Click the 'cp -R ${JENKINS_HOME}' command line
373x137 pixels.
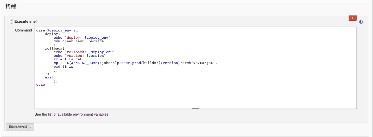point(135,63)
